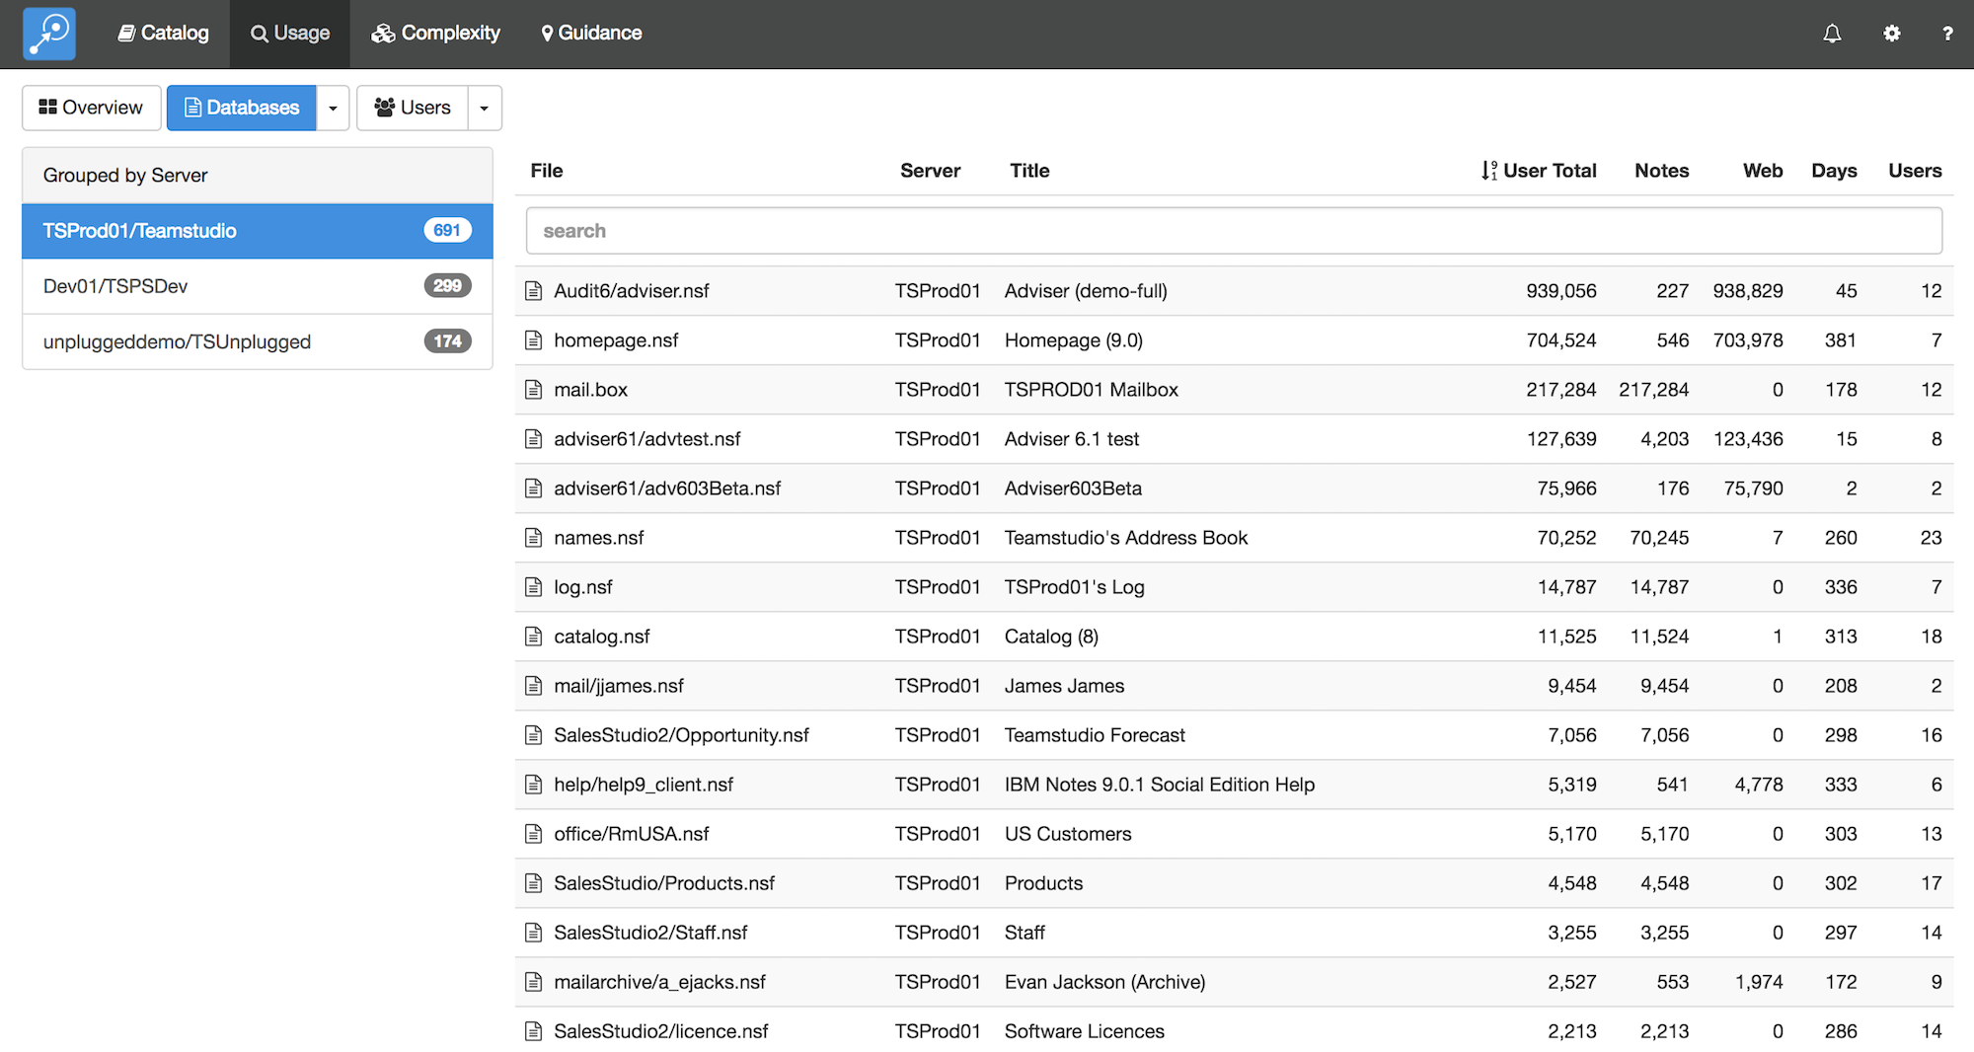Click file icon for SalesStudio2/Staff.nsf
The image size is (1974, 1052).
click(x=534, y=933)
